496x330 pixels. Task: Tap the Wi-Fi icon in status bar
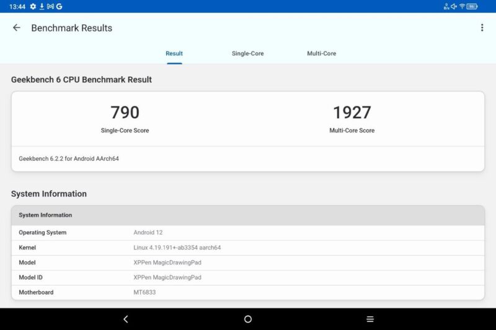[462, 6]
